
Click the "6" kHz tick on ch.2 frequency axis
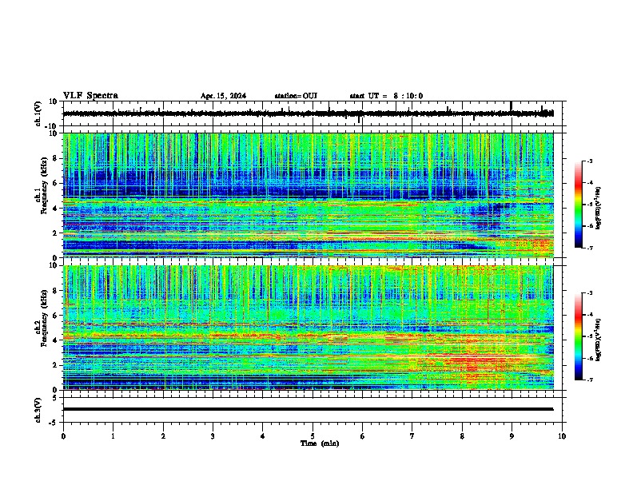[x=56, y=315]
